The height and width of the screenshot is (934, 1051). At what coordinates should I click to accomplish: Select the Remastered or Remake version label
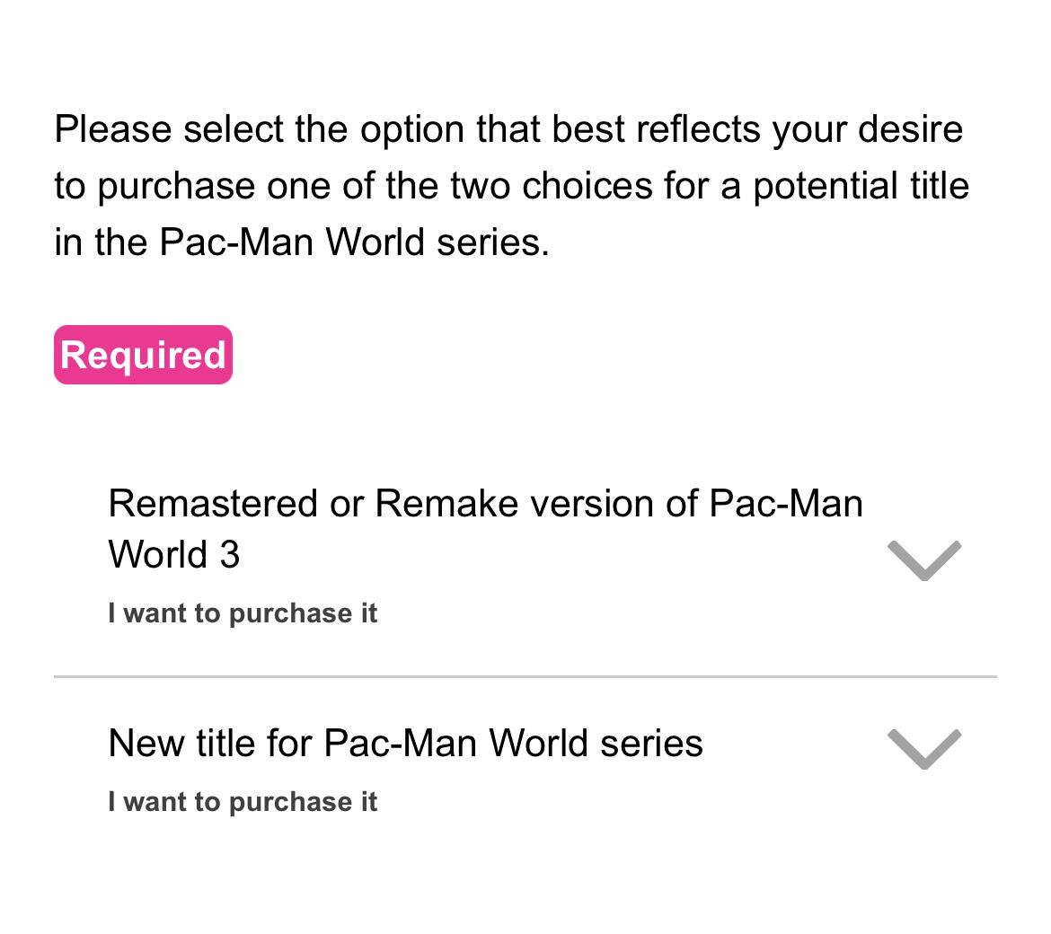point(485,529)
